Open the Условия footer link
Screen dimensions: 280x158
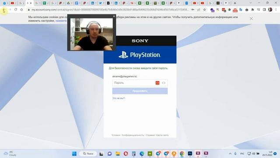pos(115,135)
